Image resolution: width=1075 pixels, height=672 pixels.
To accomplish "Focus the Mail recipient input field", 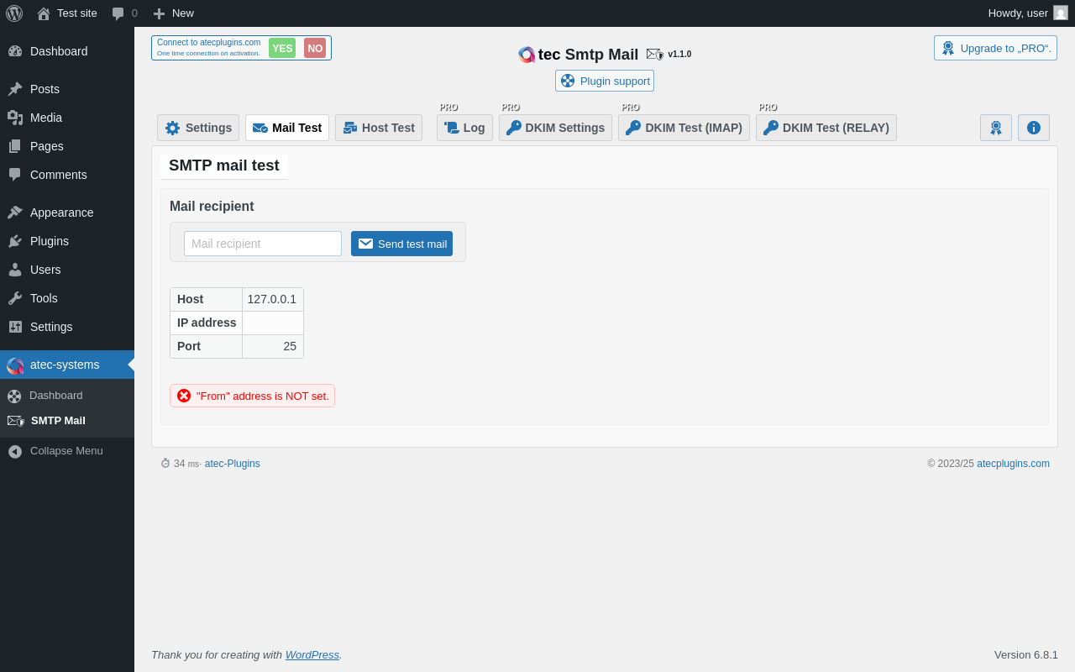I will pyautogui.click(x=263, y=244).
